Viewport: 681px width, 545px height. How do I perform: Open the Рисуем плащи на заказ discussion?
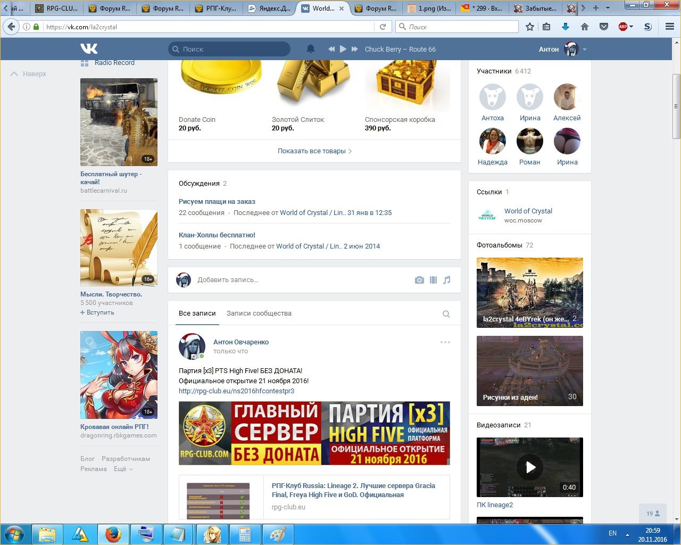[x=217, y=202]
